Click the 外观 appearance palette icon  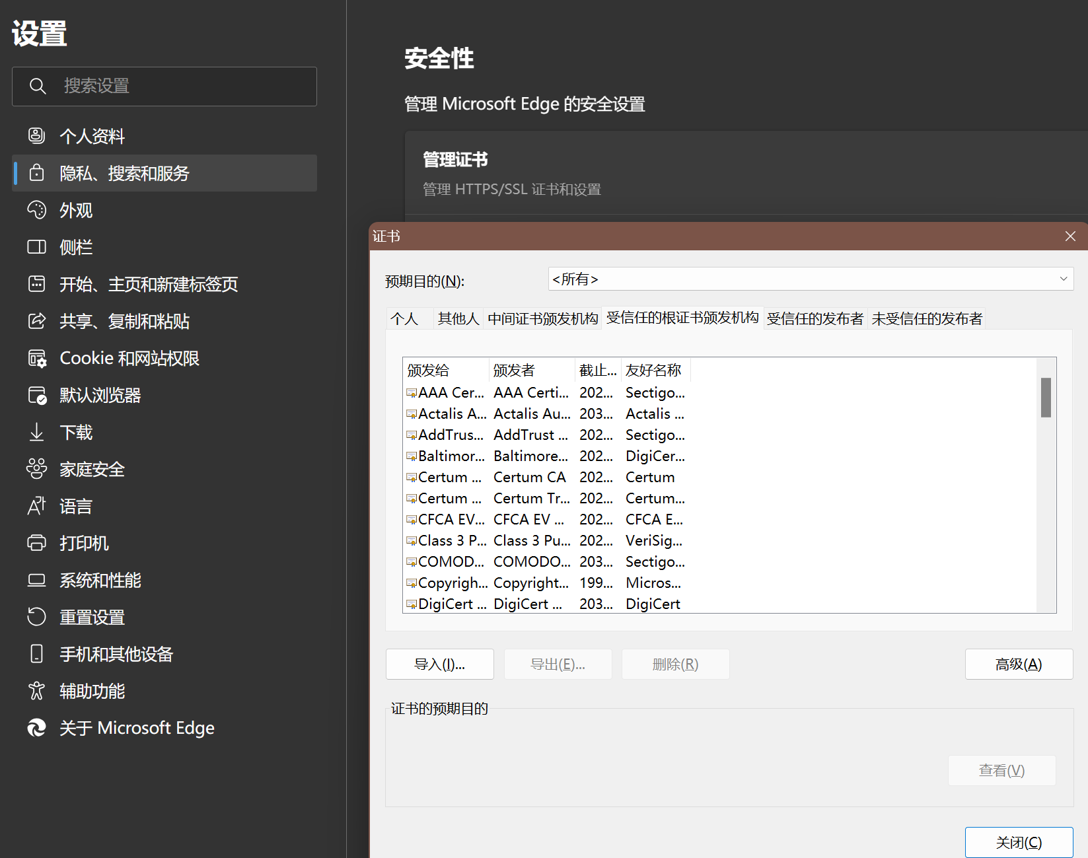36,210
